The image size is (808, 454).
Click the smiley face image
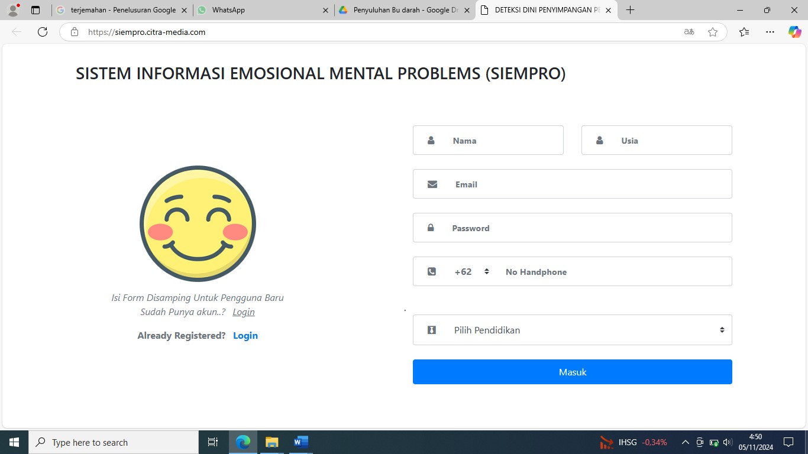tap(198, 223)
